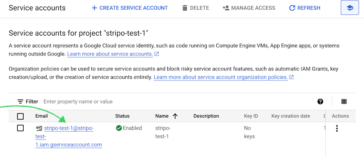Click the Status column header
The width and height of the screenshot is (364, 157).
coord(122,116)
